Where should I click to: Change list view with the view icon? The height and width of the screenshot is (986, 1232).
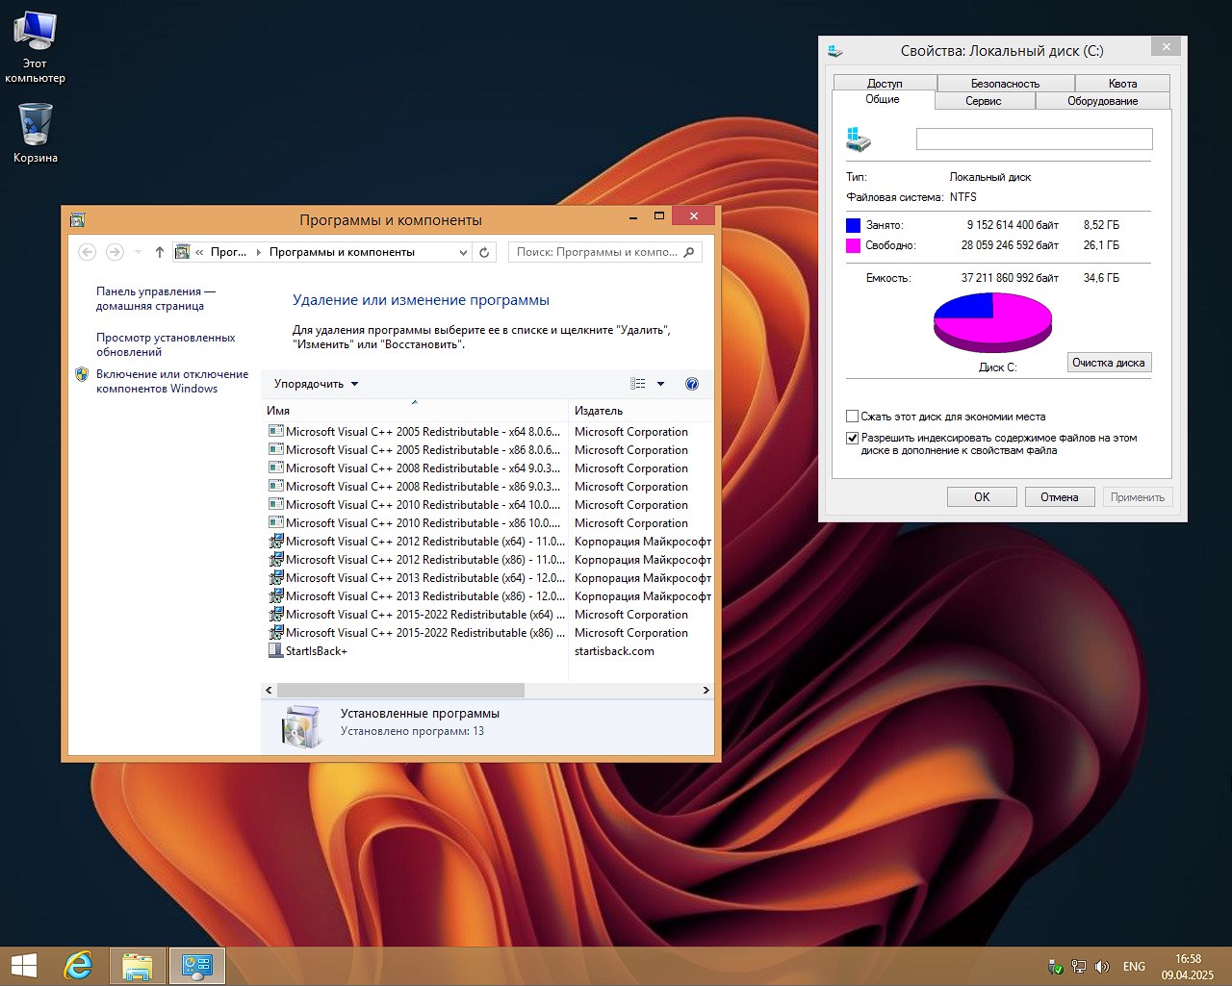tap(638, 384)
